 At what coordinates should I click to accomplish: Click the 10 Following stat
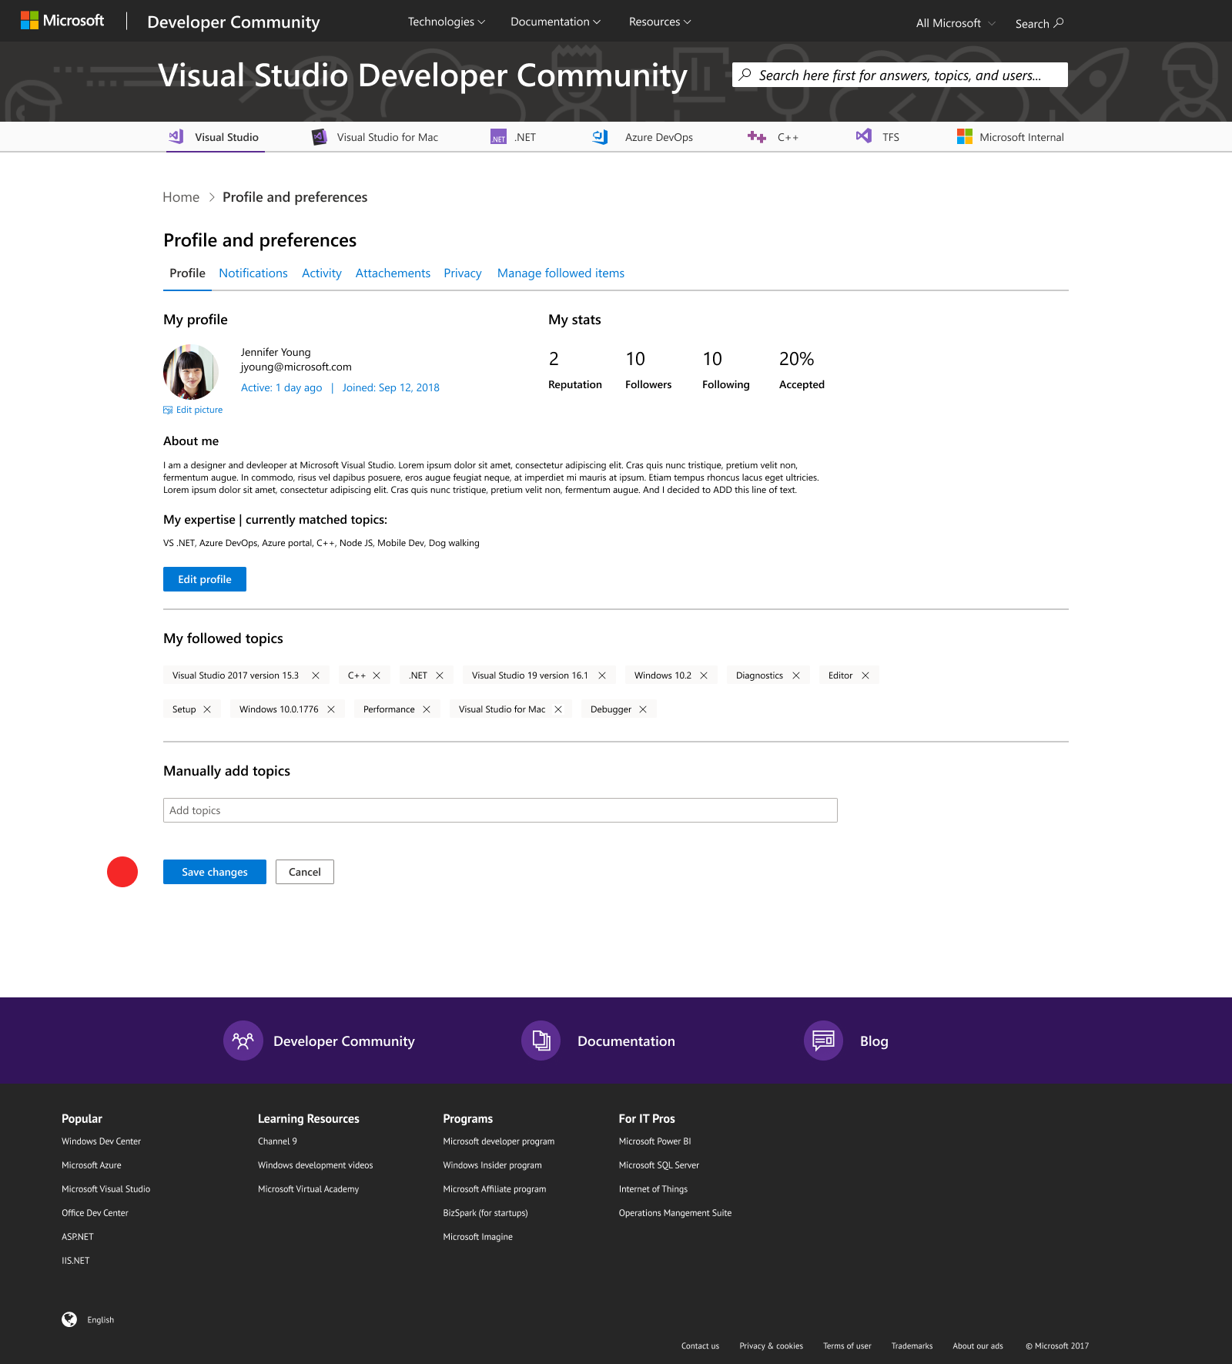pyautogui.click(x=726, y=370)
